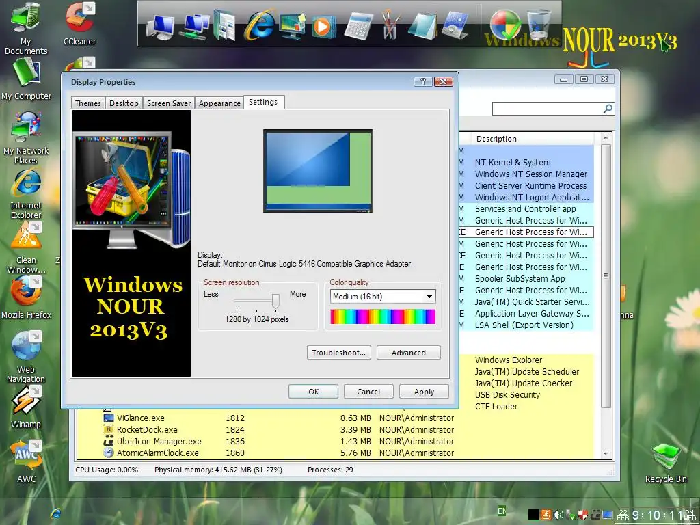Viewport: 700px width, 525px height.
Task: Switch to the Screen Saver tab
Action: pyautogui.click(x=169, y=103)
